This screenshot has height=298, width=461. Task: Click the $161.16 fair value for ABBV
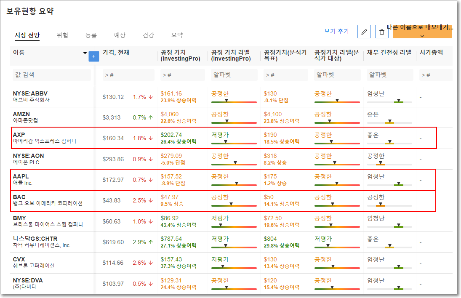coord(171,93)
